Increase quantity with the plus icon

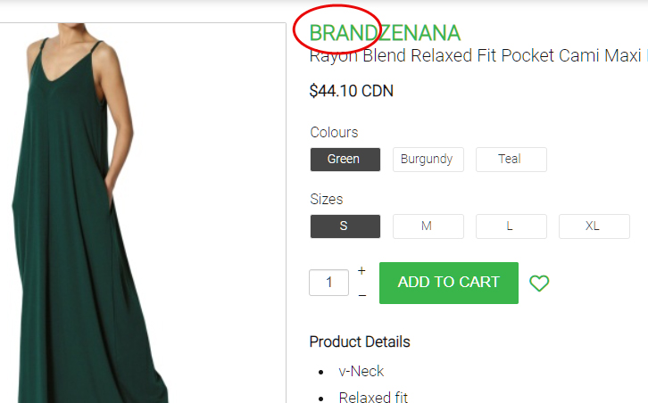coord(361,271)
